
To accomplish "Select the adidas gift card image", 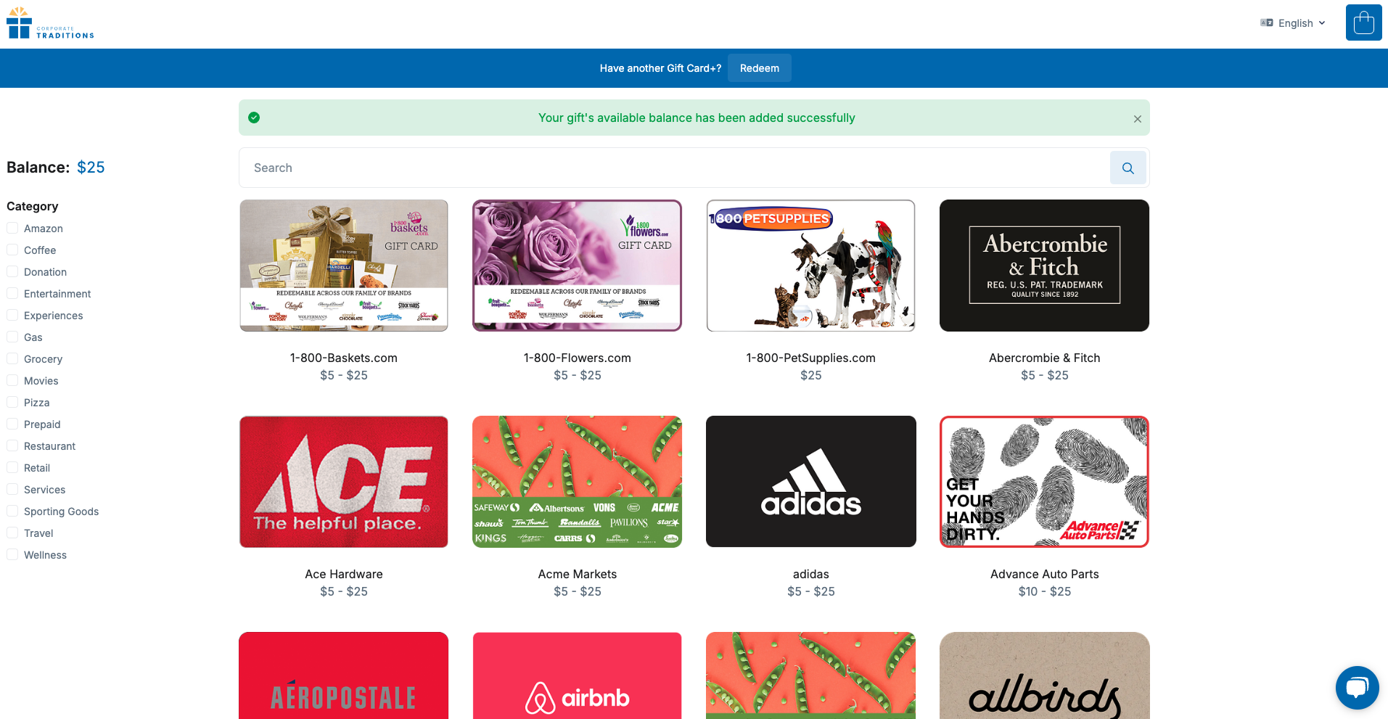I will 810,481.
